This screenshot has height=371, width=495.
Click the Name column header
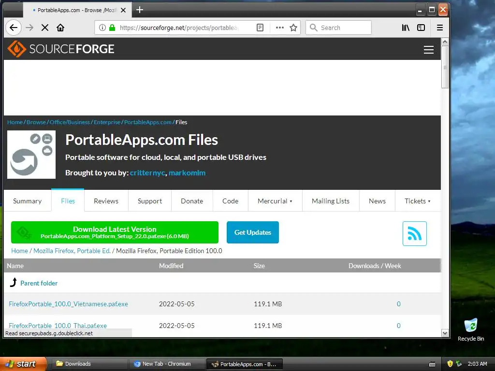tap(15, 266)
